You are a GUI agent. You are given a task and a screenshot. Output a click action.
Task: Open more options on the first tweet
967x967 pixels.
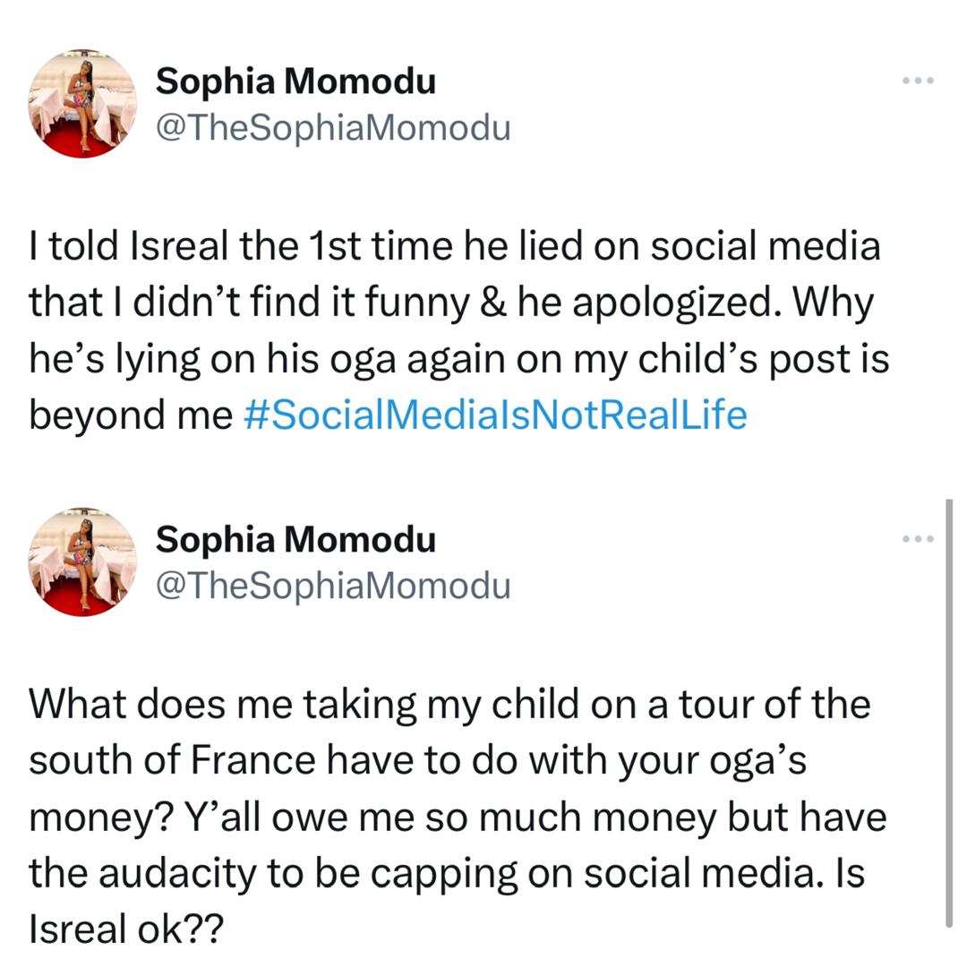(918, 81)
